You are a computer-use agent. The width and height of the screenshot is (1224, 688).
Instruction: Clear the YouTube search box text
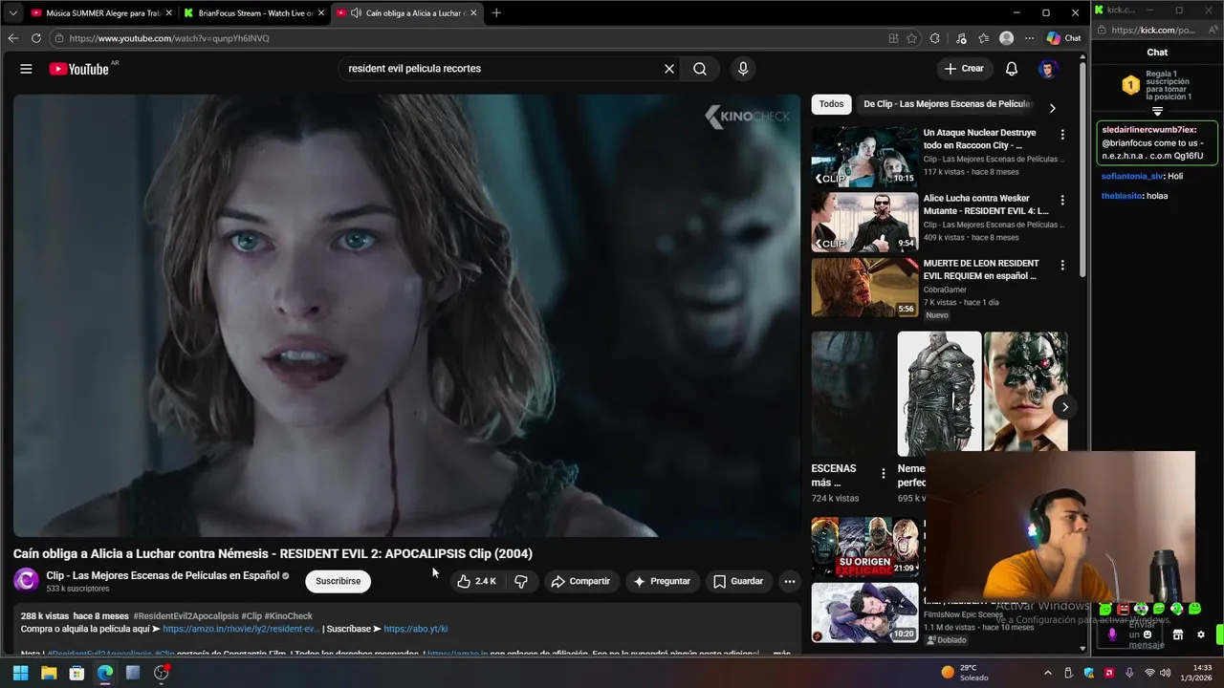coord(669,69)
